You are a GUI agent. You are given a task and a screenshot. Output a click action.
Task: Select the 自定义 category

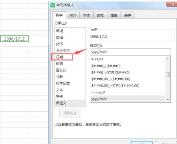[70, 103]
